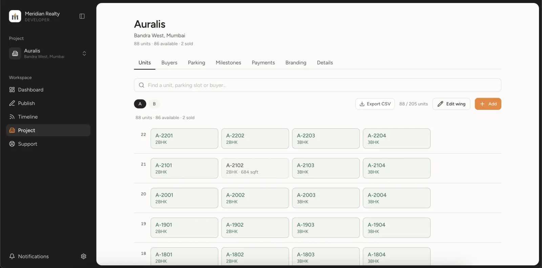Open unit card A-2203
Screen dimensions: 542x268
pos(326,138)
